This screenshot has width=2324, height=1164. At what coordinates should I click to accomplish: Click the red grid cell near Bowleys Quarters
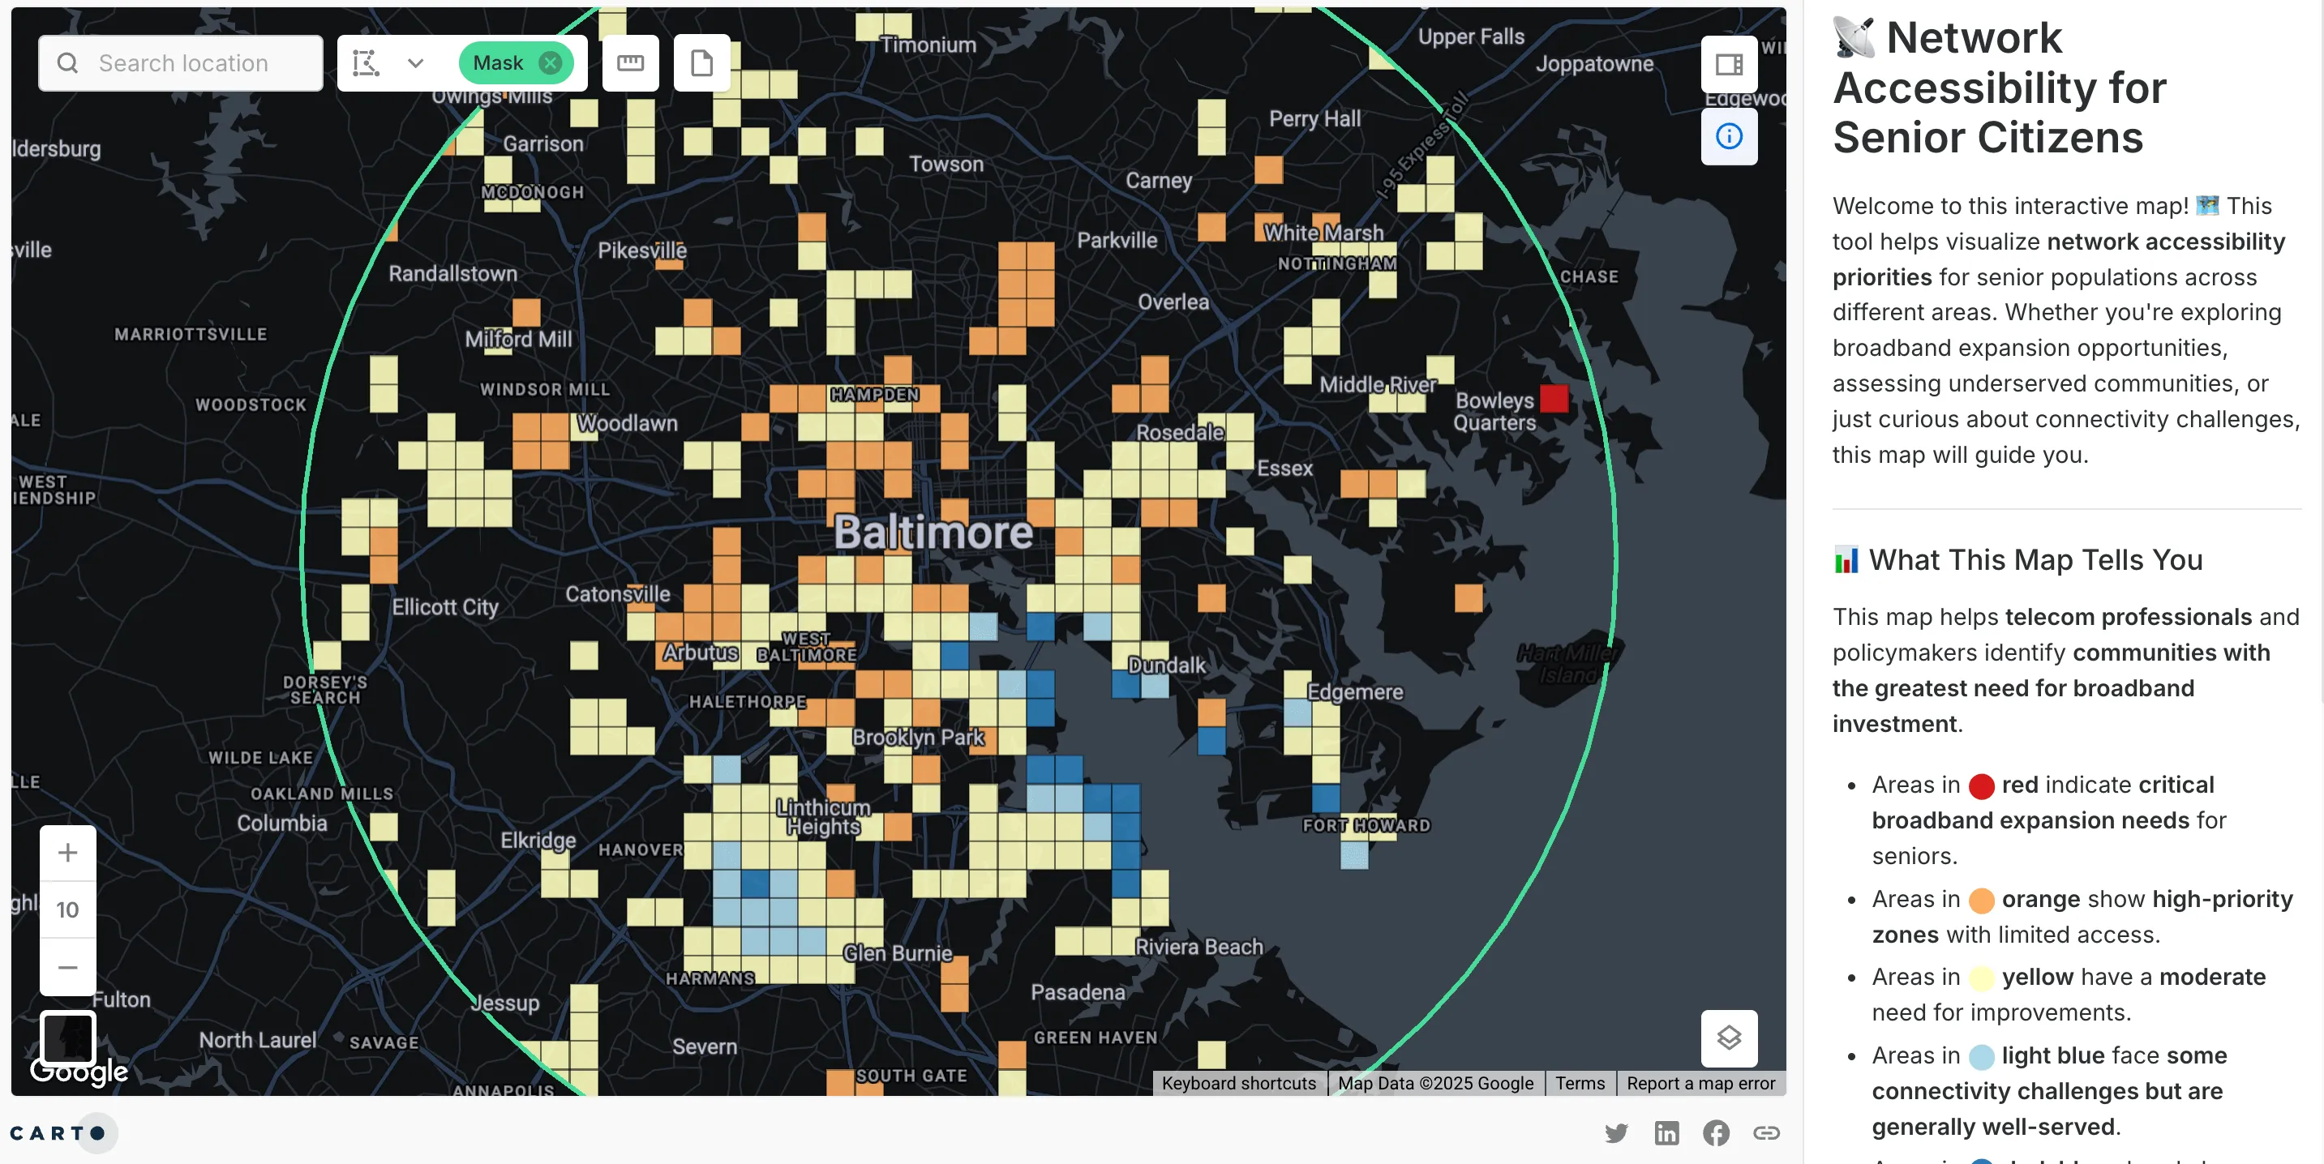(x=1554, y=399)
